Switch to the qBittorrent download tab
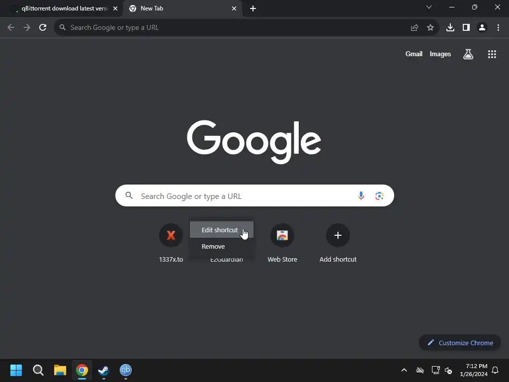 point(61,9)
